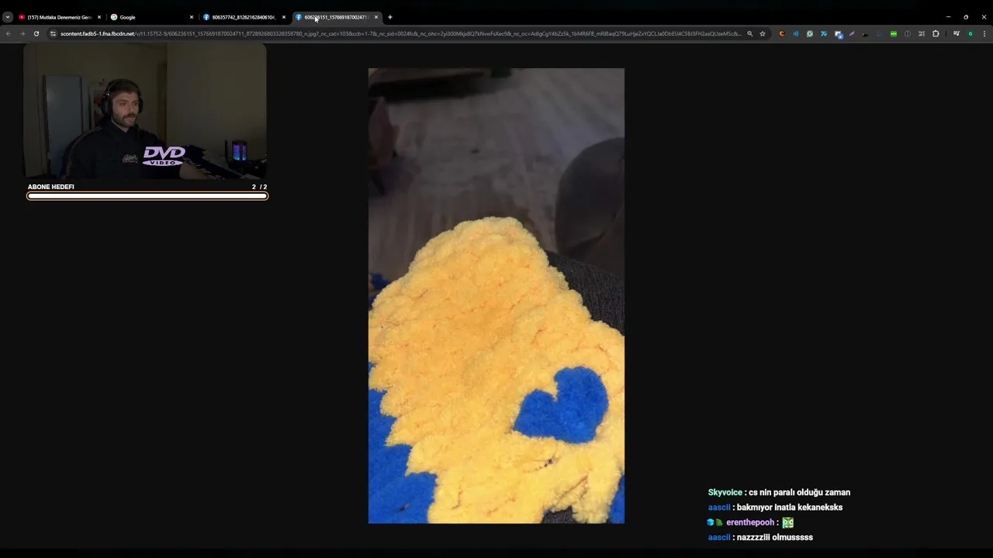Close the Google tab
Image resolution: width=993 pixels, height=558 pixels.
click(192, 17)
